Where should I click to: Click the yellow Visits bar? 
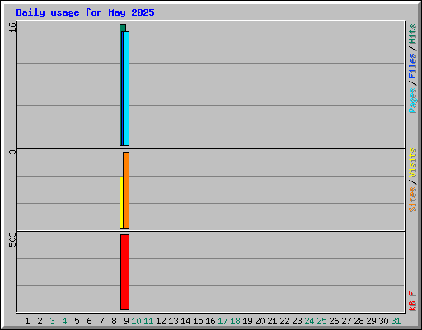(121, 202)
